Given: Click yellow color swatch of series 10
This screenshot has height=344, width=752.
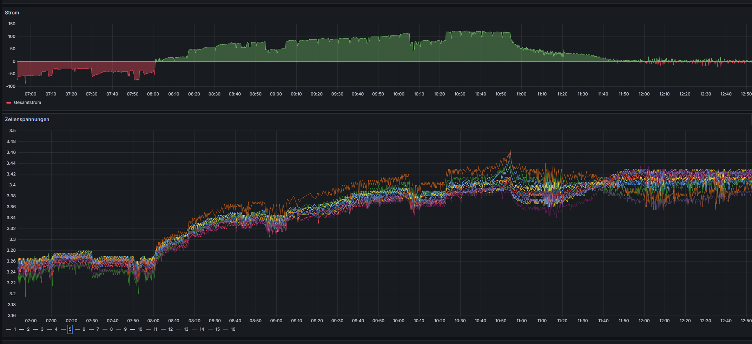Looking at the screenshot, I should point(133,330).
